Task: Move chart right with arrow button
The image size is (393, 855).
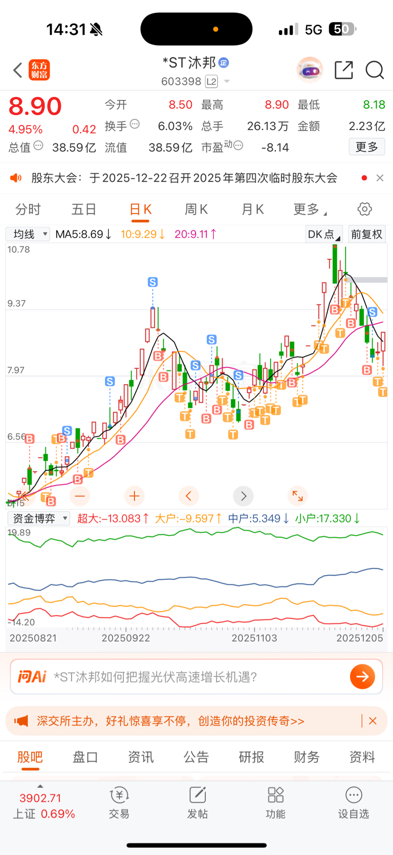Action: pyautogui.click(x=243, y=496)
